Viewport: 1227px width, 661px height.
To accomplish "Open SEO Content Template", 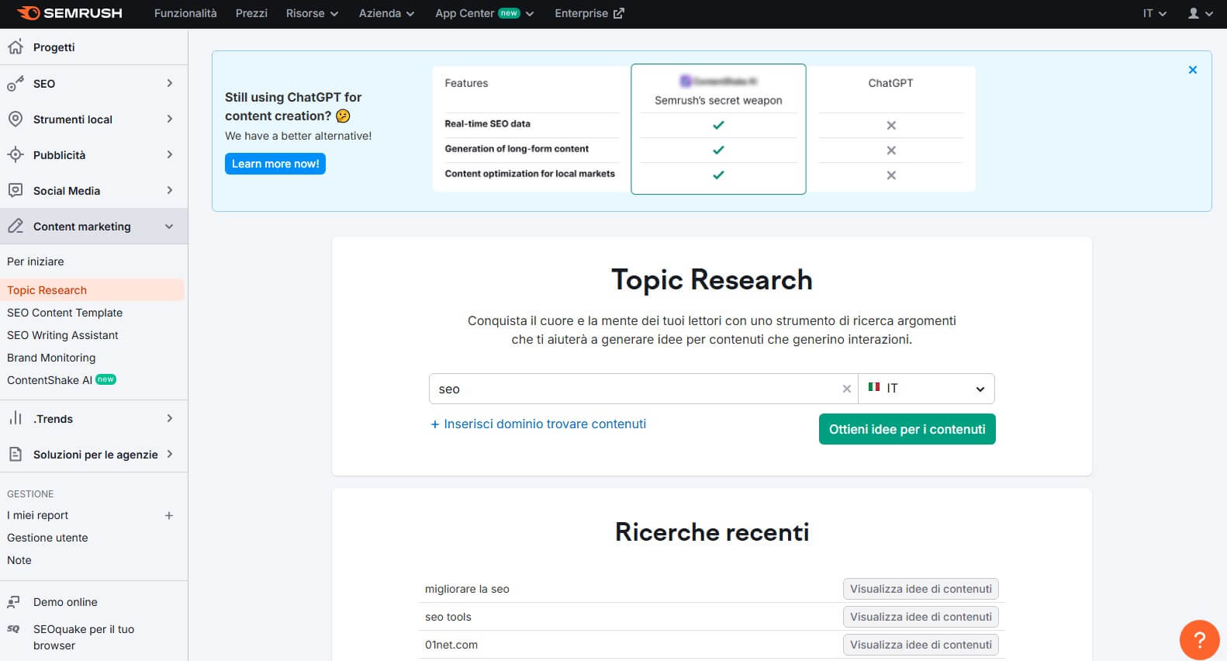I will (x=65, y=313).
